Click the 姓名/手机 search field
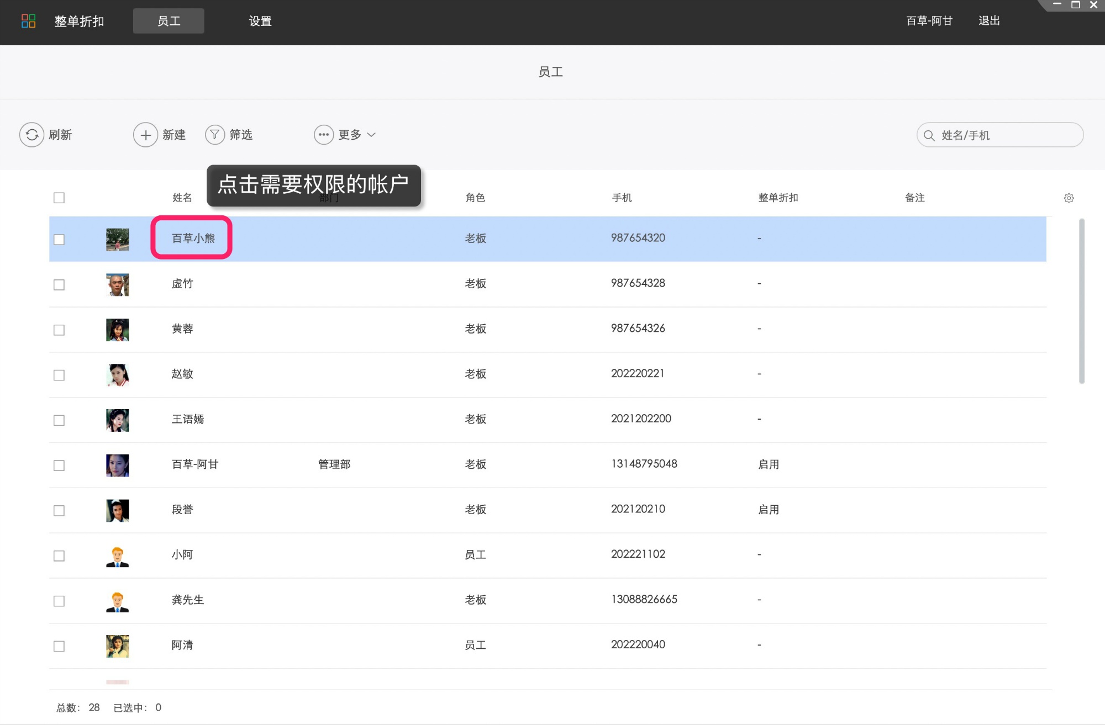This screenshot has width=1105, height=725. pyautogui.click(x=1000, y=135)
